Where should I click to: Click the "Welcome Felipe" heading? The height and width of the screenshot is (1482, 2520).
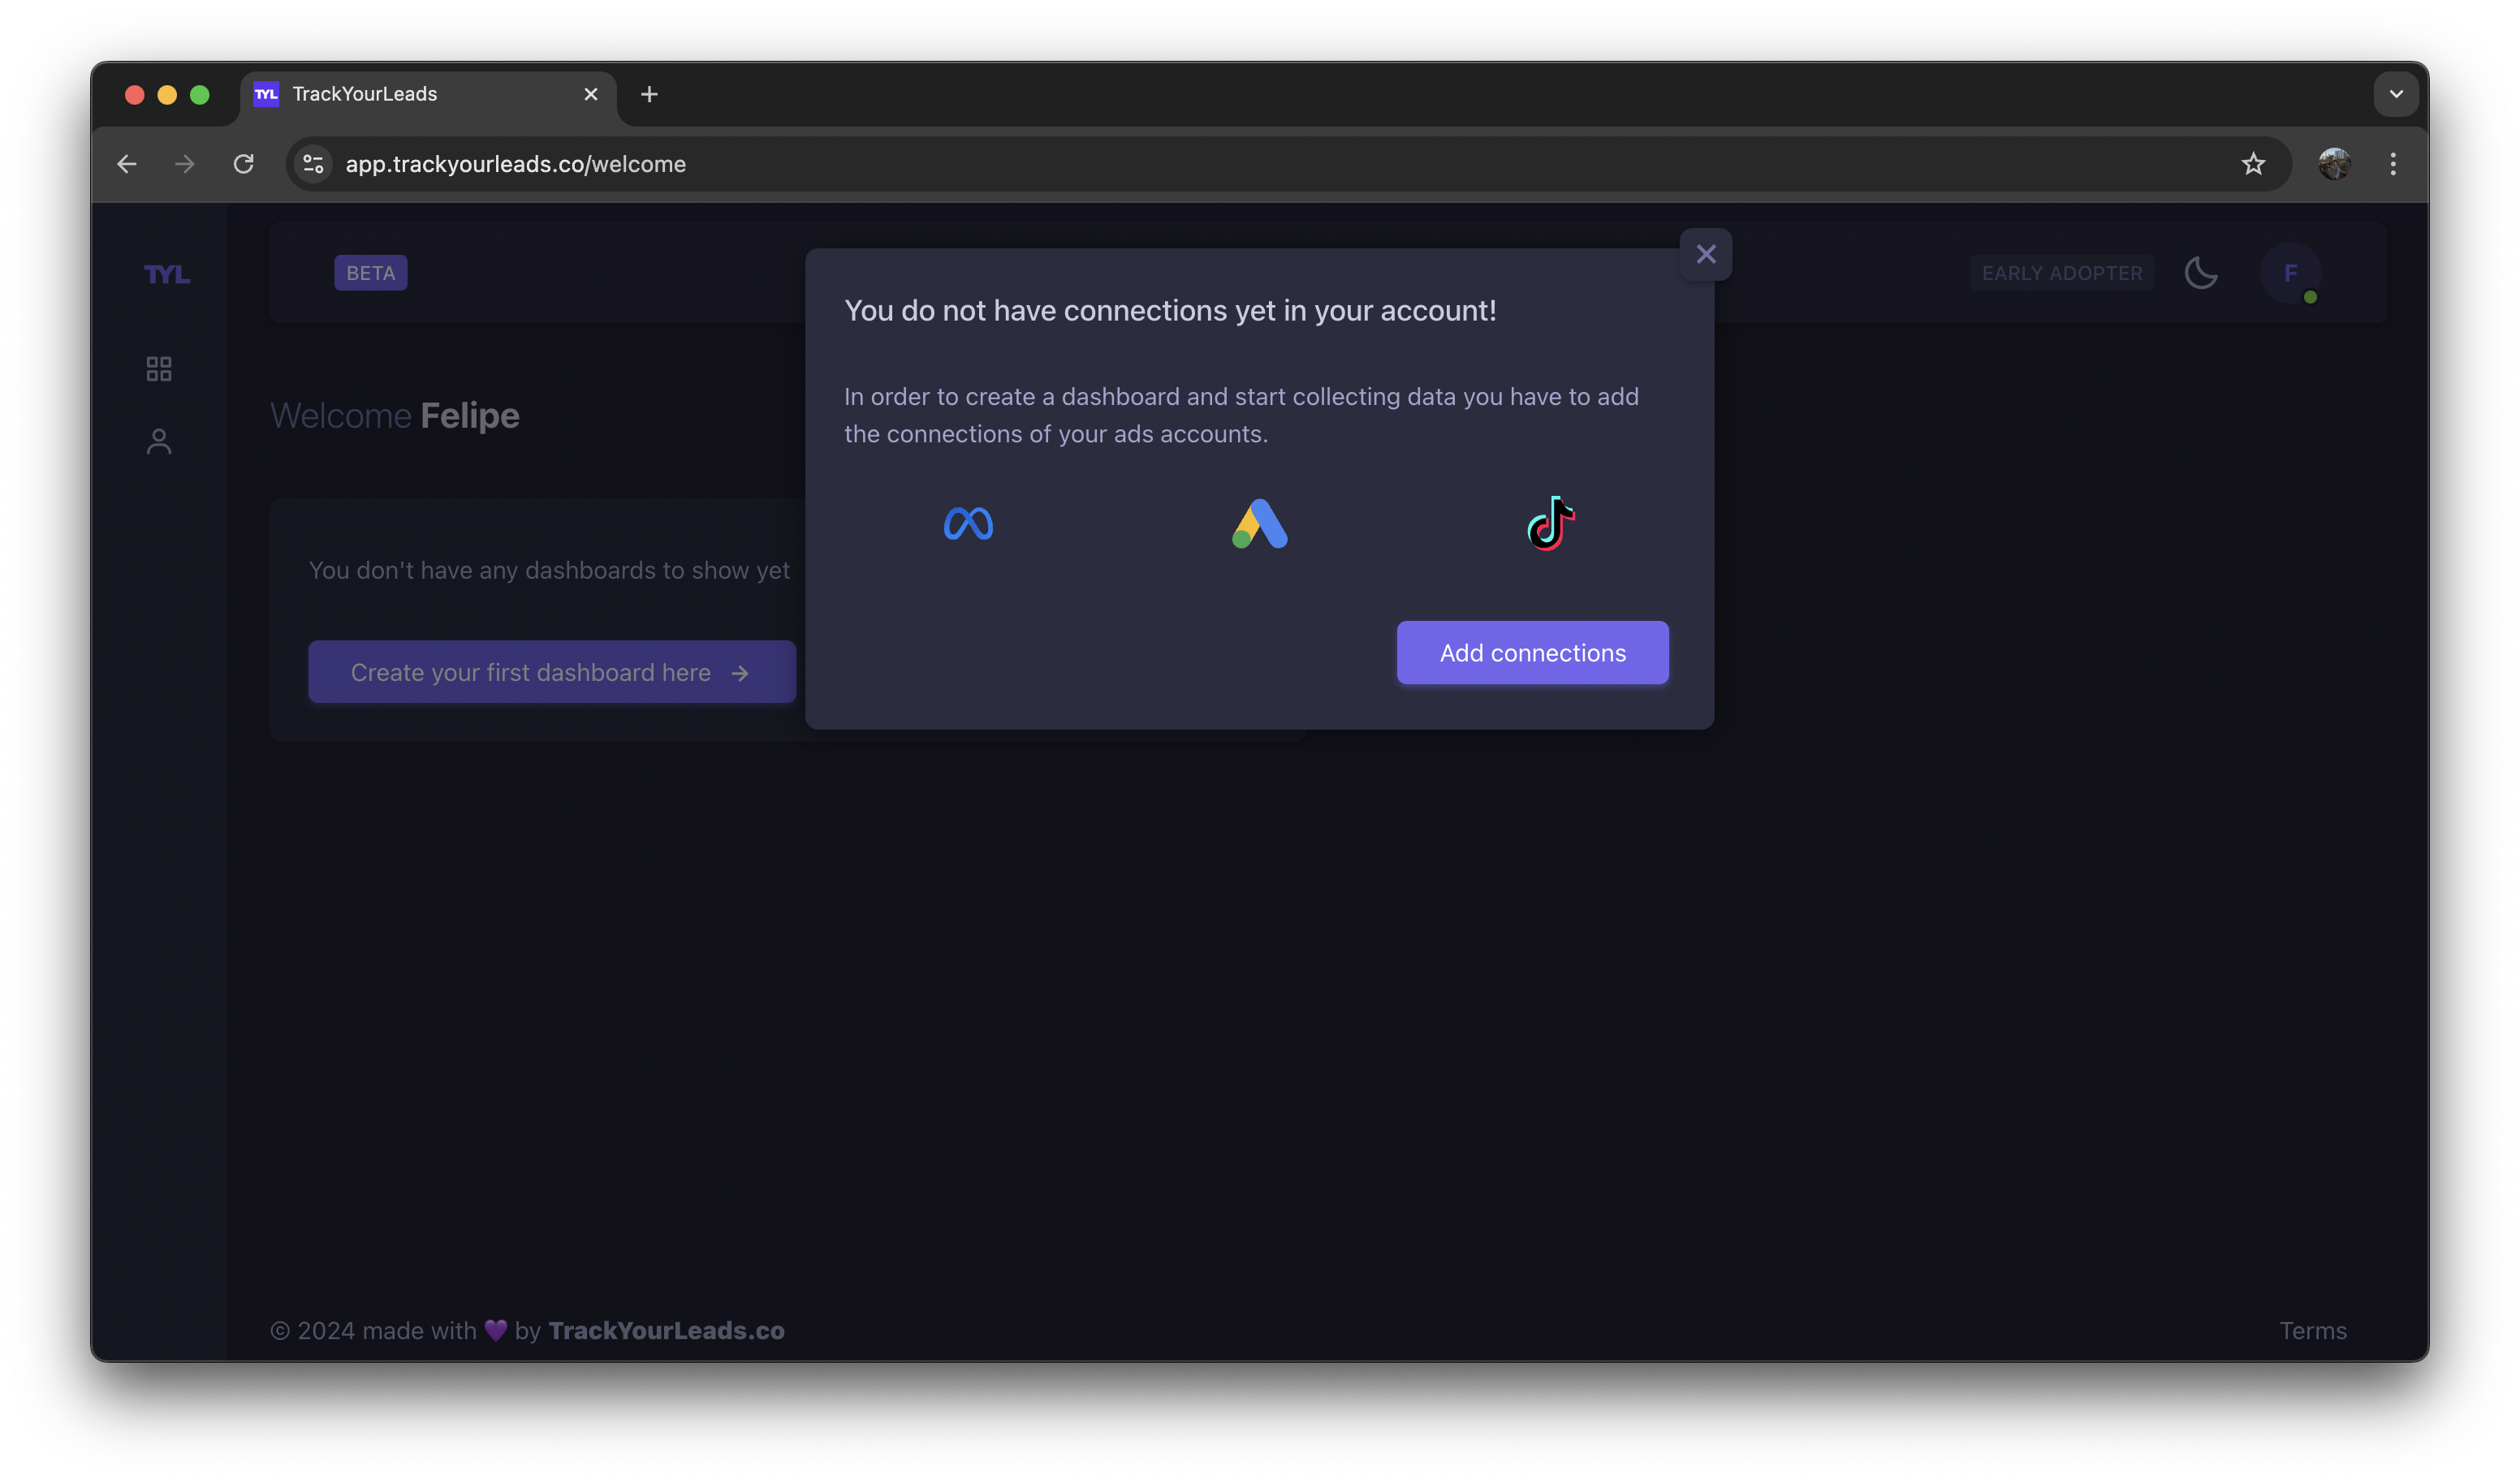tap(395, 416)
